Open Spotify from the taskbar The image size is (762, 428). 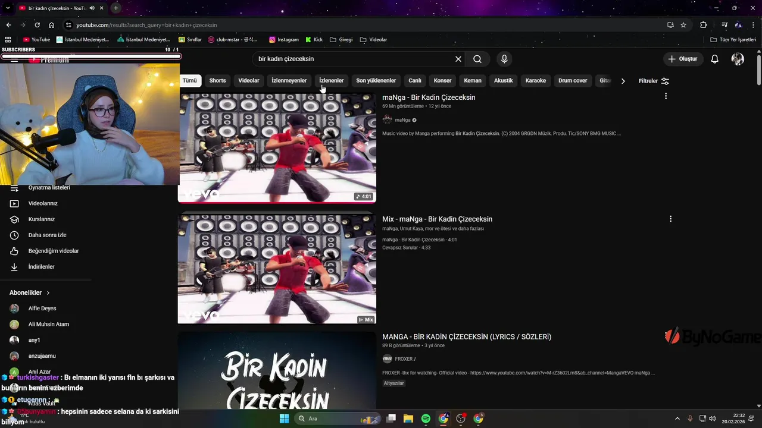(426, 418)
